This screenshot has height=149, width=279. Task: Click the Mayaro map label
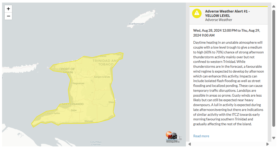pyautogui.click(x=113, y=102)
